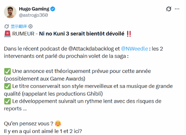The width and height of the screenshot is (186, 135).
Task: Open Hugo Gaming's profile avatar
Action: [10, 12]
